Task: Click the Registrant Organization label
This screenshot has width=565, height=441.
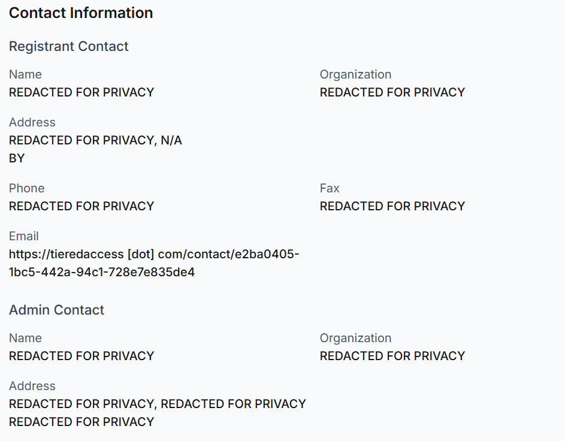Action: (355, 74)
